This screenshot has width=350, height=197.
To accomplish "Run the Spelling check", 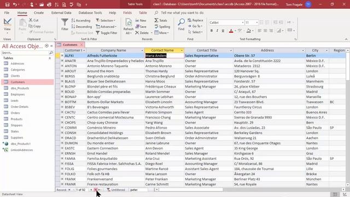I will 162,27.
